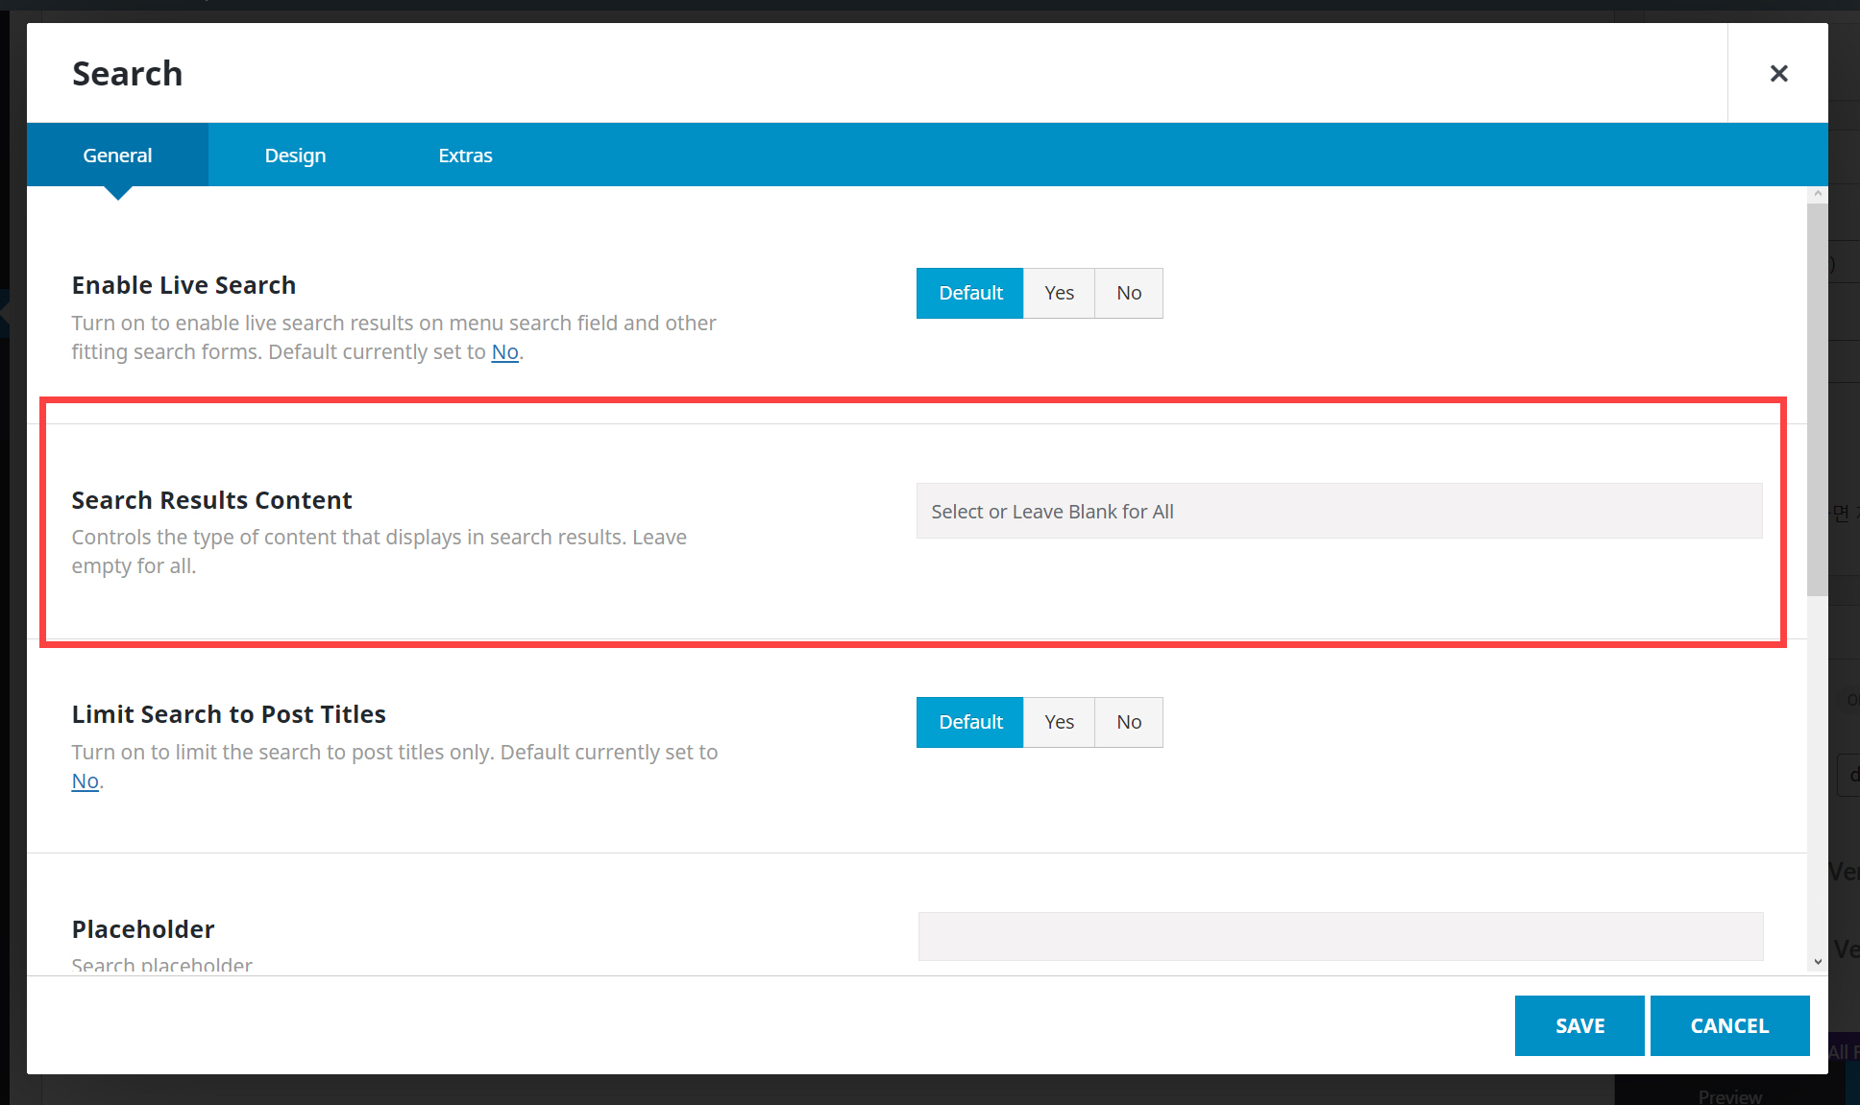Open the Extras tab

tap(465, 156)
